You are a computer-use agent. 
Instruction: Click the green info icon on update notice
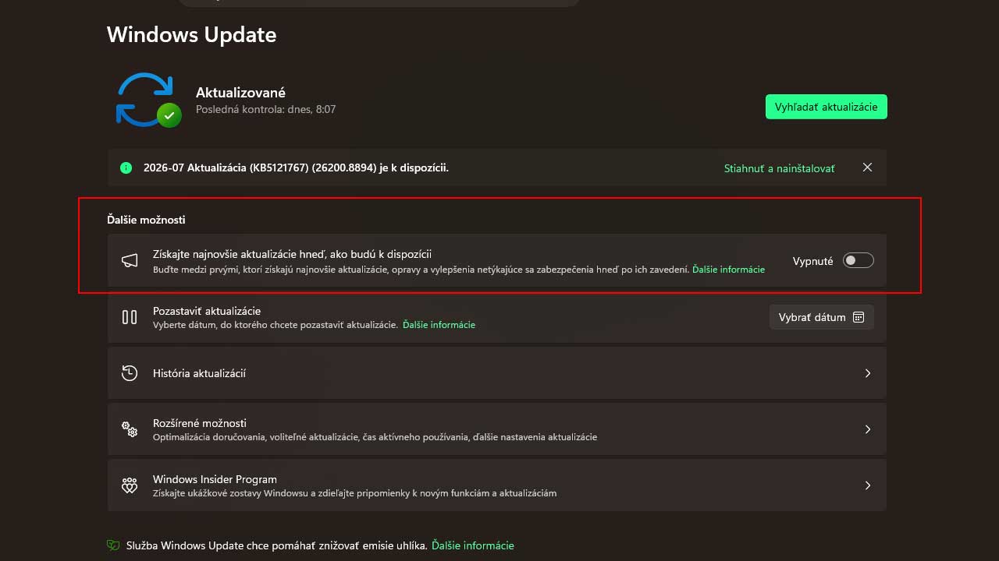(126, 168)
